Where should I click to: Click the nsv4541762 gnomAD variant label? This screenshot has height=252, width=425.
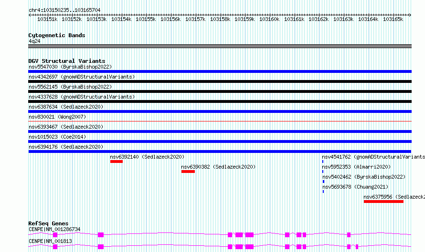373,157
